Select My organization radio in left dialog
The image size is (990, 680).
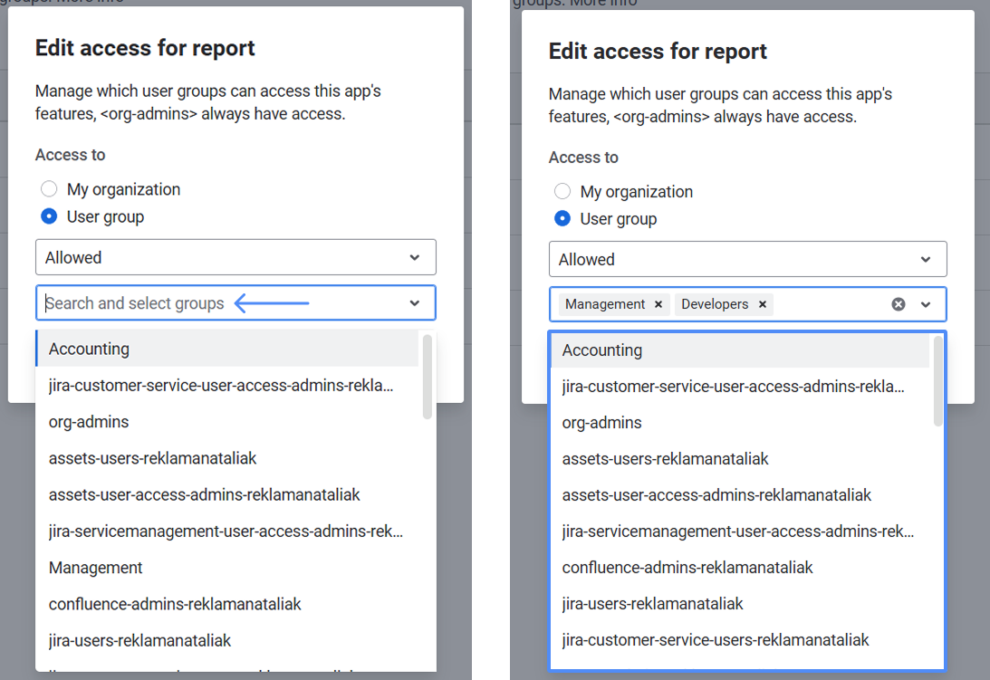[49, 189]
